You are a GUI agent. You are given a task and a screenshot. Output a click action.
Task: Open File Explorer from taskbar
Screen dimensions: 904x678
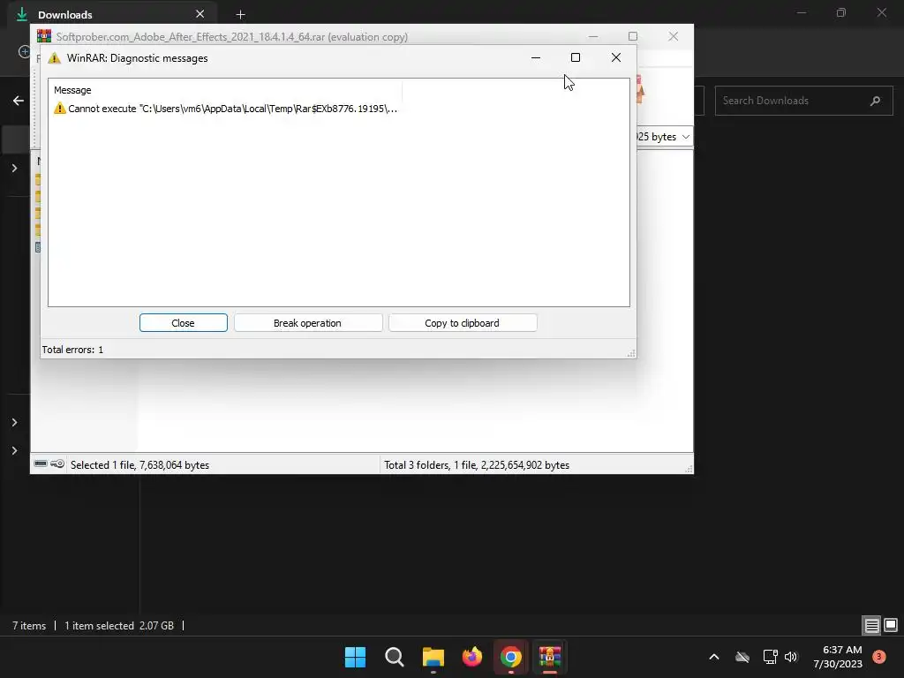(433, 657)
